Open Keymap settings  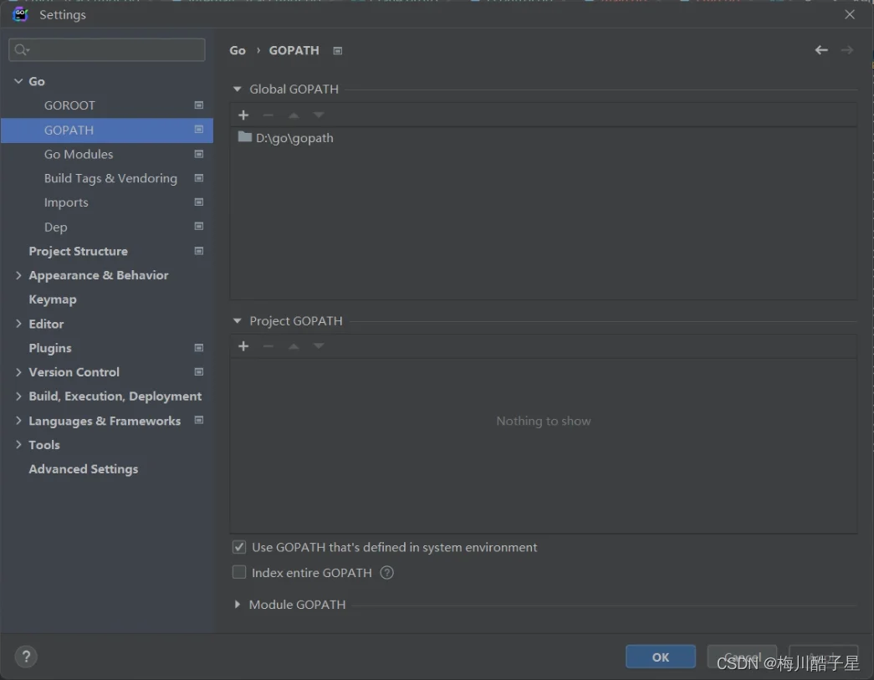coord(53,299)
